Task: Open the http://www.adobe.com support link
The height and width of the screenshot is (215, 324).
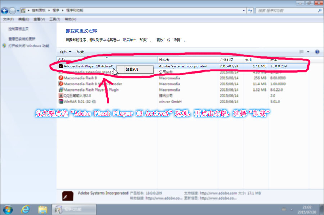Action: (218, 193)
